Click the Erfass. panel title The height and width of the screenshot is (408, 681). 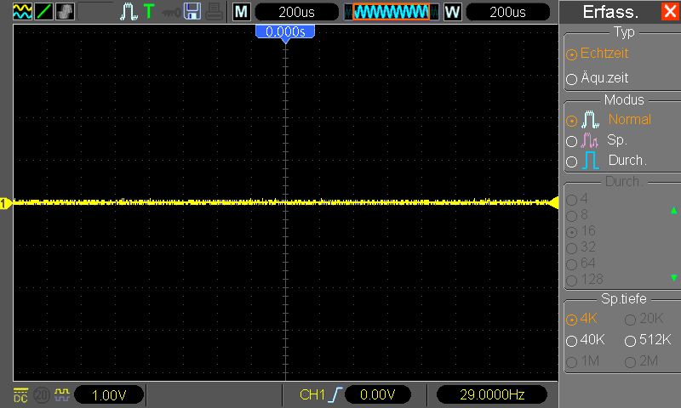(x=610, y=12)
